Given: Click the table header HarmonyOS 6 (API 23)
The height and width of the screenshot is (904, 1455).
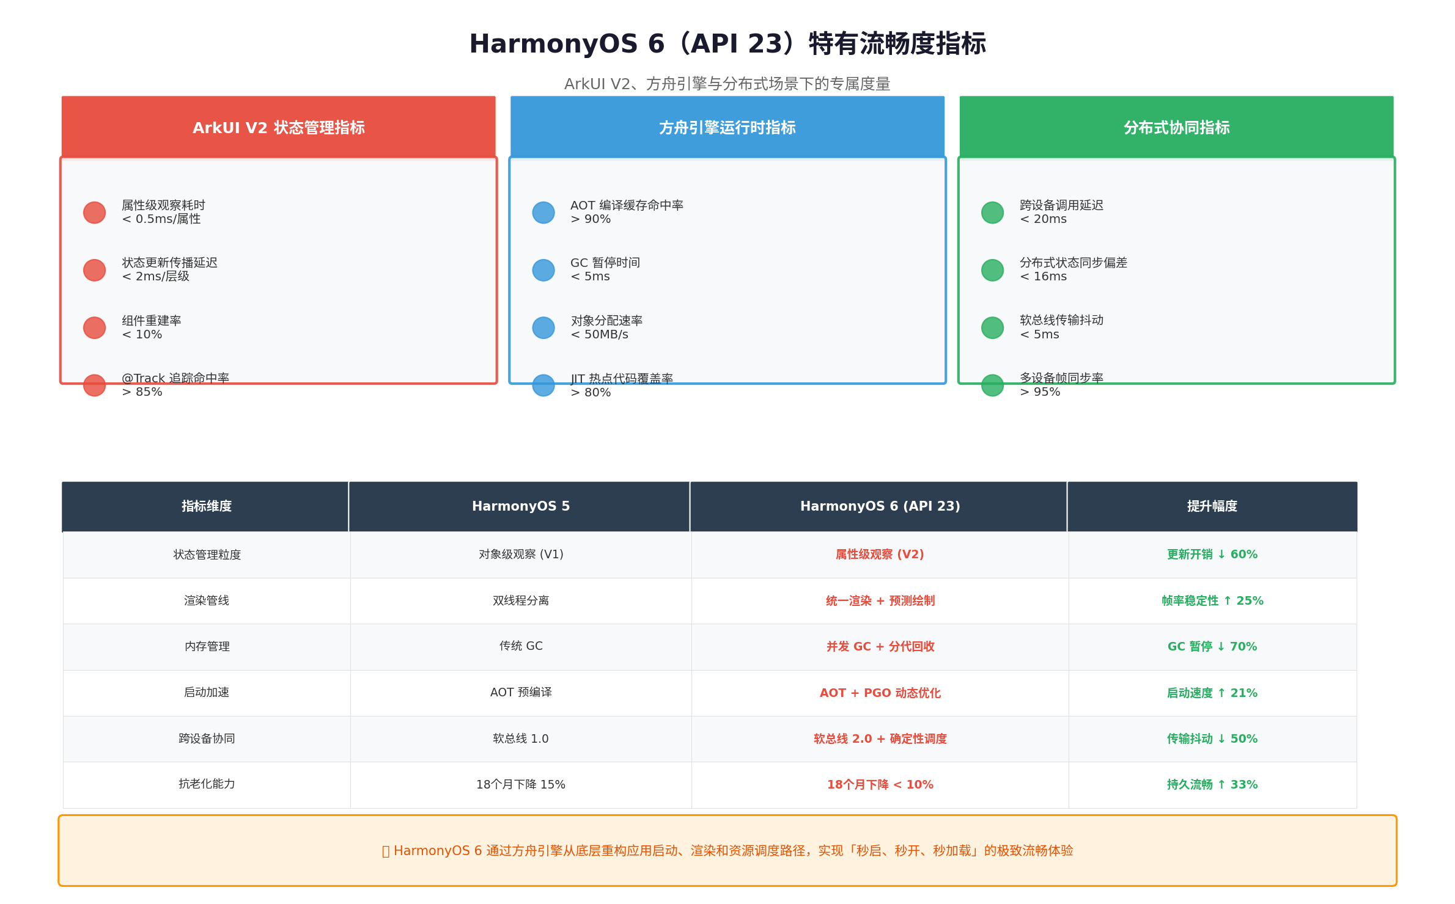Looking at the screenshot, I should [x=880, y=506].
